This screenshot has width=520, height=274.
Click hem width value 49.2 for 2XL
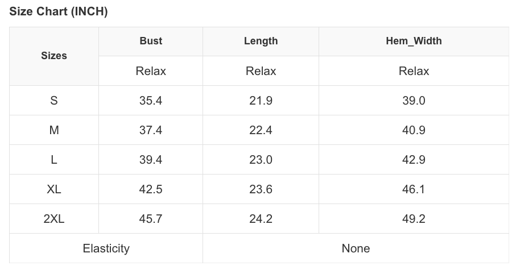point(414,219)
